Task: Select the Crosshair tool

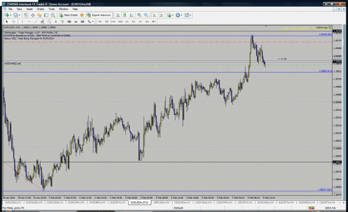Action: tap(13, 22)
